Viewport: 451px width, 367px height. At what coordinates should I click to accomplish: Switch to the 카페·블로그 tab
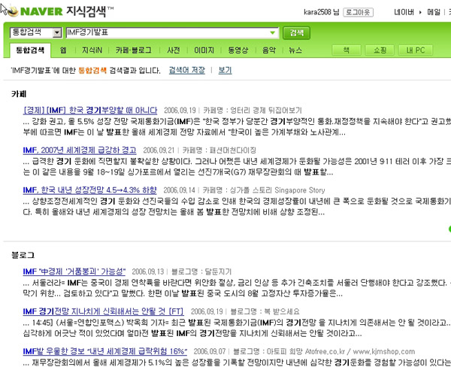pos(134,50)
